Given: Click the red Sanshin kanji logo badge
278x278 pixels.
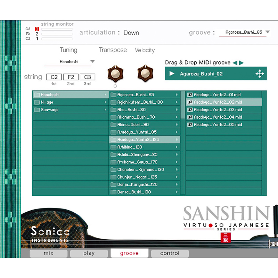Looking at the screenshot, I should (226, 238).
